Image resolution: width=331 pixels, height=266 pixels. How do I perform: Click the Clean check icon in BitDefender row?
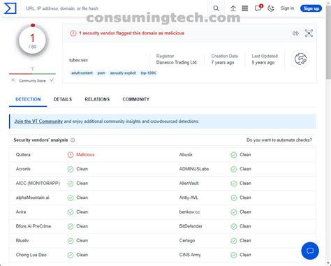234,226
